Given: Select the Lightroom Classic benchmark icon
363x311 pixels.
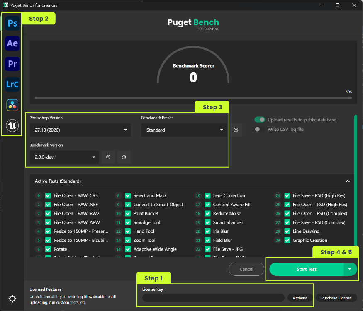Looking at the screenshot, I should click(12, 84).
